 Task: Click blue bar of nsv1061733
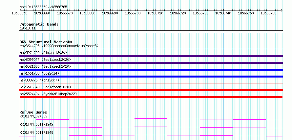click(x=151, y=77)
